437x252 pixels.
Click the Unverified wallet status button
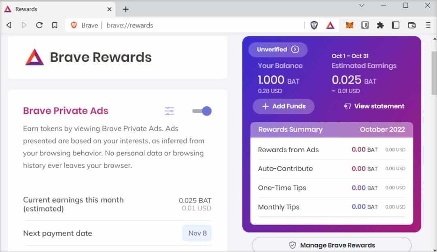pos(278,50)
